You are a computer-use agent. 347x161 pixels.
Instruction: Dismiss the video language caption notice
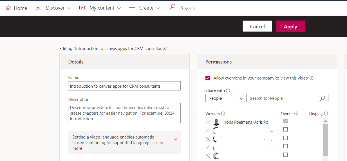(176, 139)
